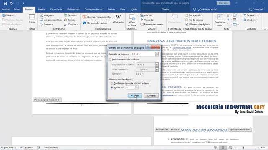
Task: Click the Undo arrow icon
Action: [x=11, y=3]
